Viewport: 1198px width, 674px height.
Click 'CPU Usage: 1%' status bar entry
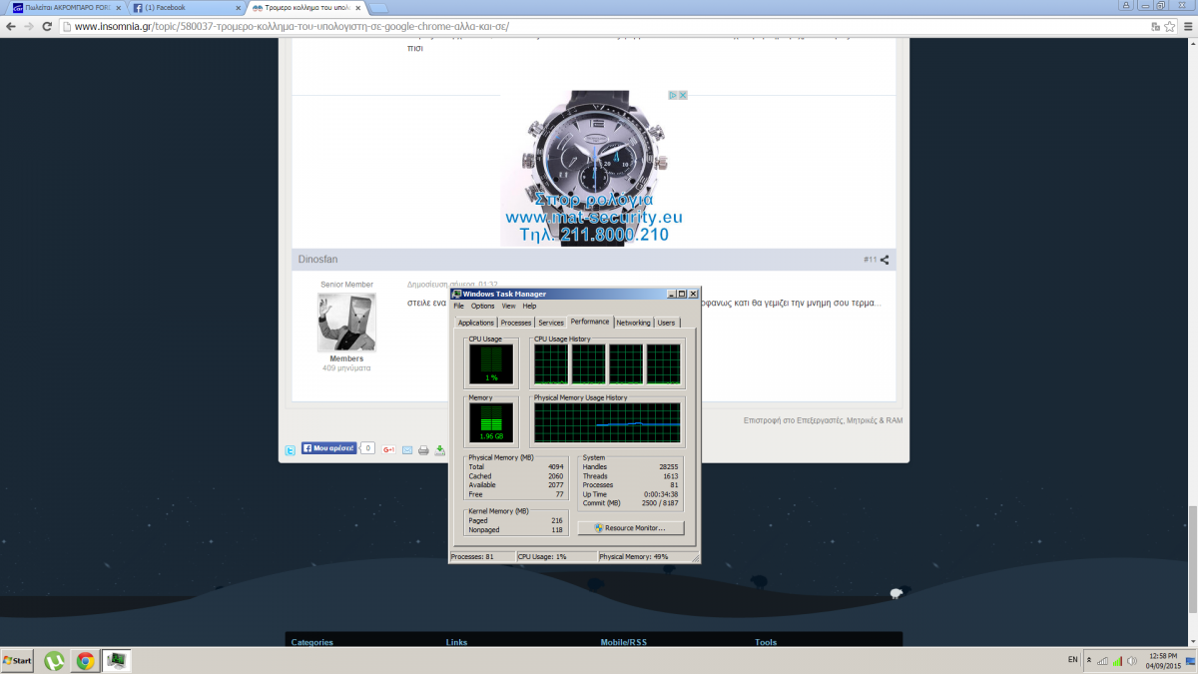[542, 556]
